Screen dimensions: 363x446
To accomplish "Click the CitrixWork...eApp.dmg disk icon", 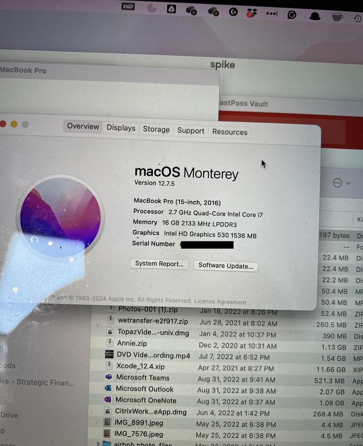I will [x=107, y=410].
